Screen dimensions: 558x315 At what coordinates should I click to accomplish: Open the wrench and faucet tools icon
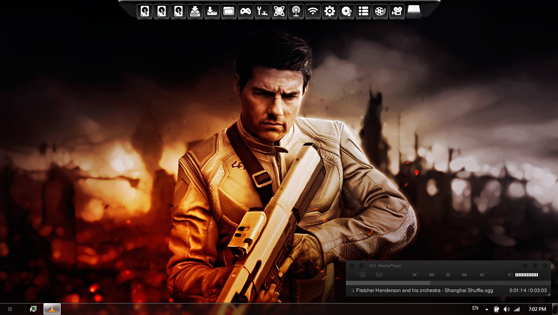pos(262,11)
